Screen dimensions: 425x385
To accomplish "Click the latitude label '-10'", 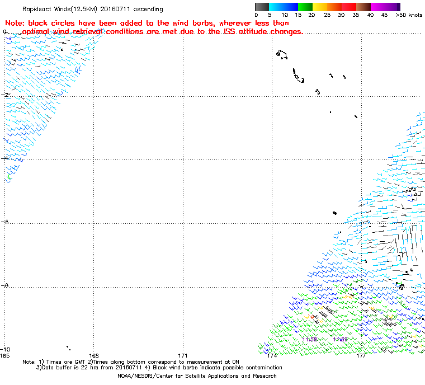I will (5, 349).
